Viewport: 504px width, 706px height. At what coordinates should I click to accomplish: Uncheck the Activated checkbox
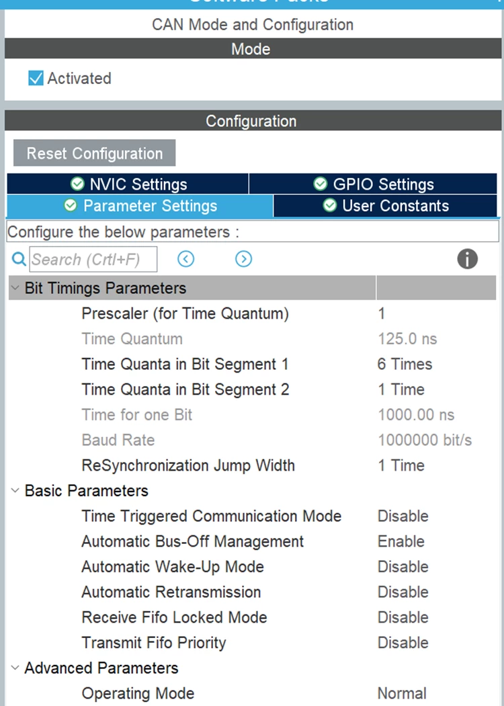(x=36, y=78)
